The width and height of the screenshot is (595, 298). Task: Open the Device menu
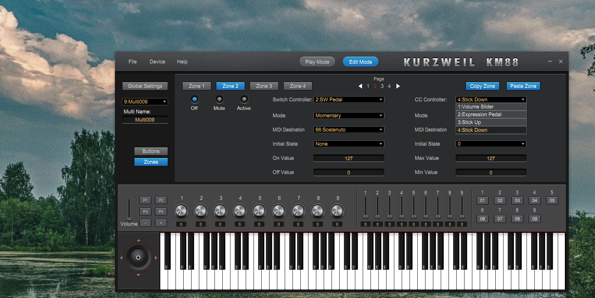[157, 62]
